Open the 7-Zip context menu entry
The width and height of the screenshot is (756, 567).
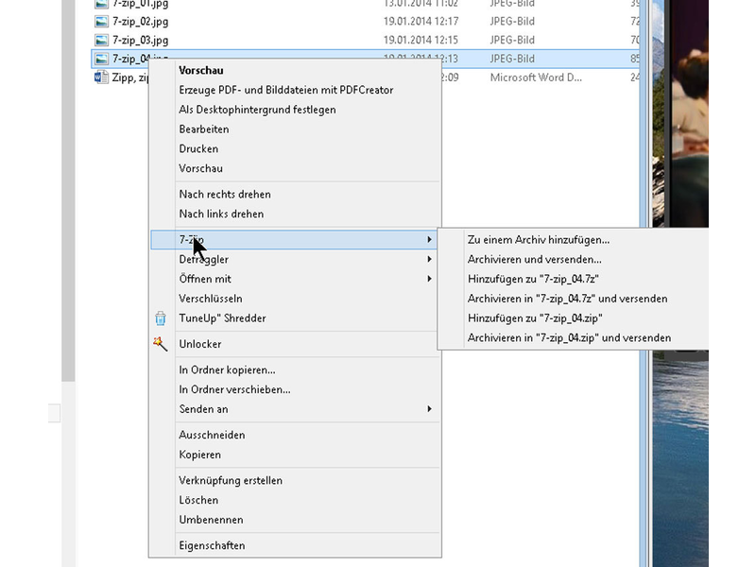tap(294, 240)
